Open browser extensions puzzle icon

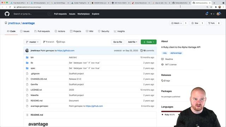click(216, 7)
